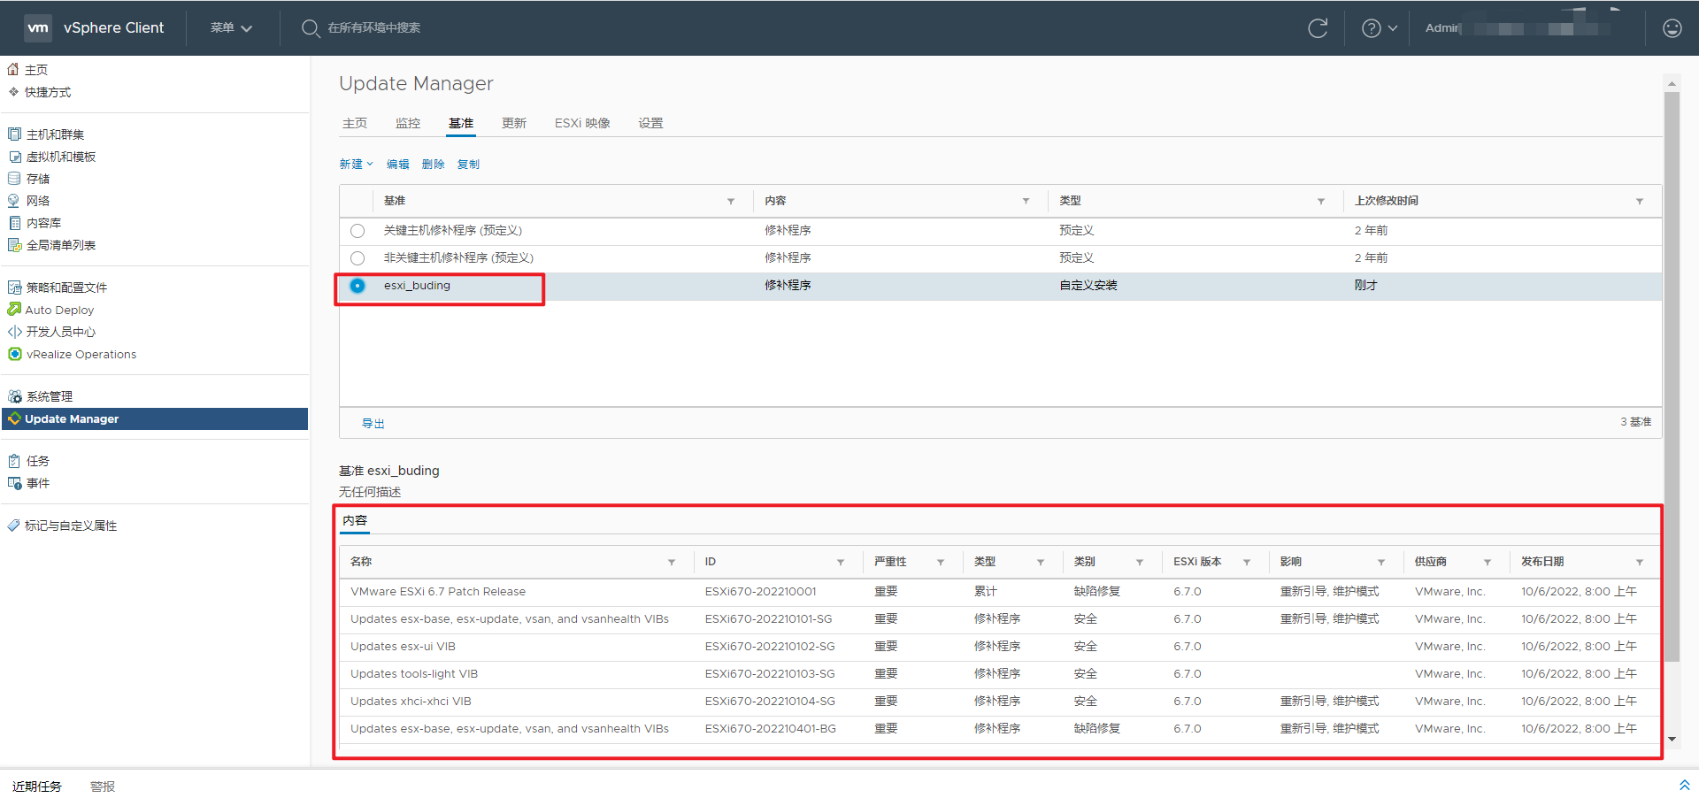The image size is (1699, 798).
Task: Click the scrollbar up arrow
Action: (x=1672, y=84)
